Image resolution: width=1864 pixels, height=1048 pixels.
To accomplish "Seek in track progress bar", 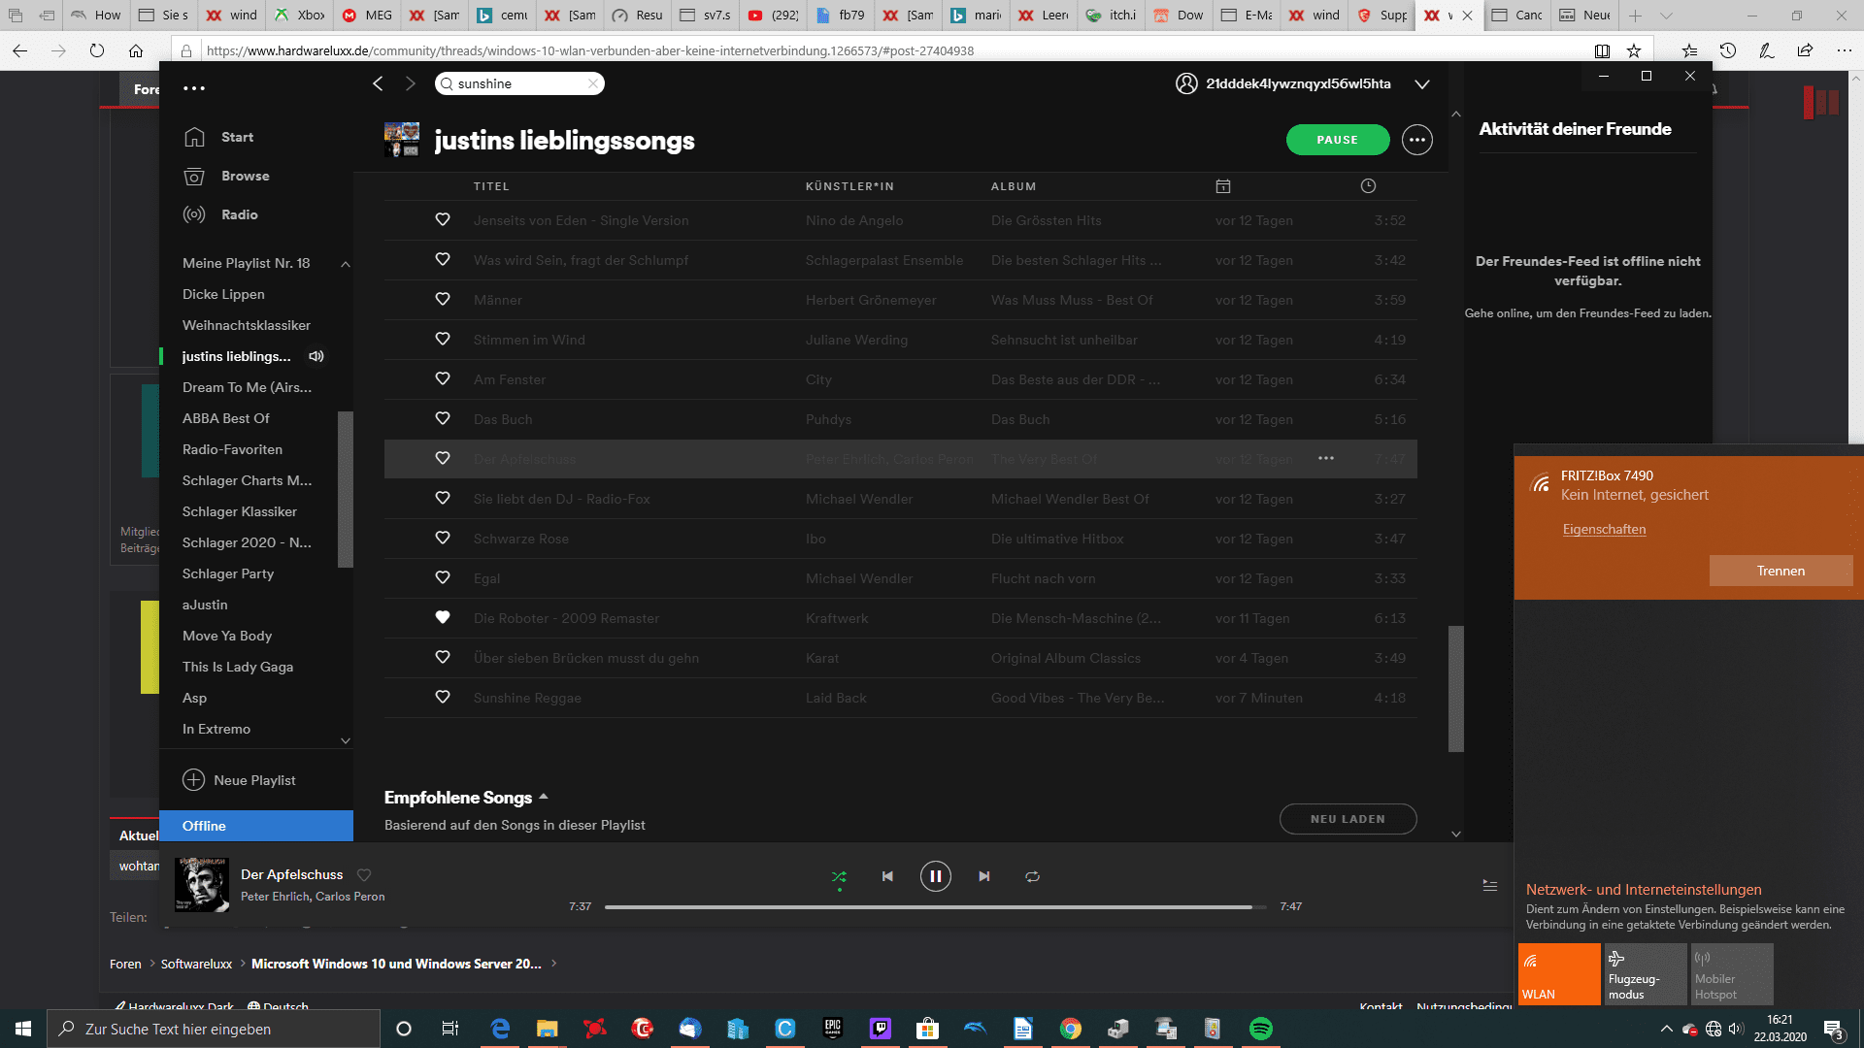I will click(935, 907).
